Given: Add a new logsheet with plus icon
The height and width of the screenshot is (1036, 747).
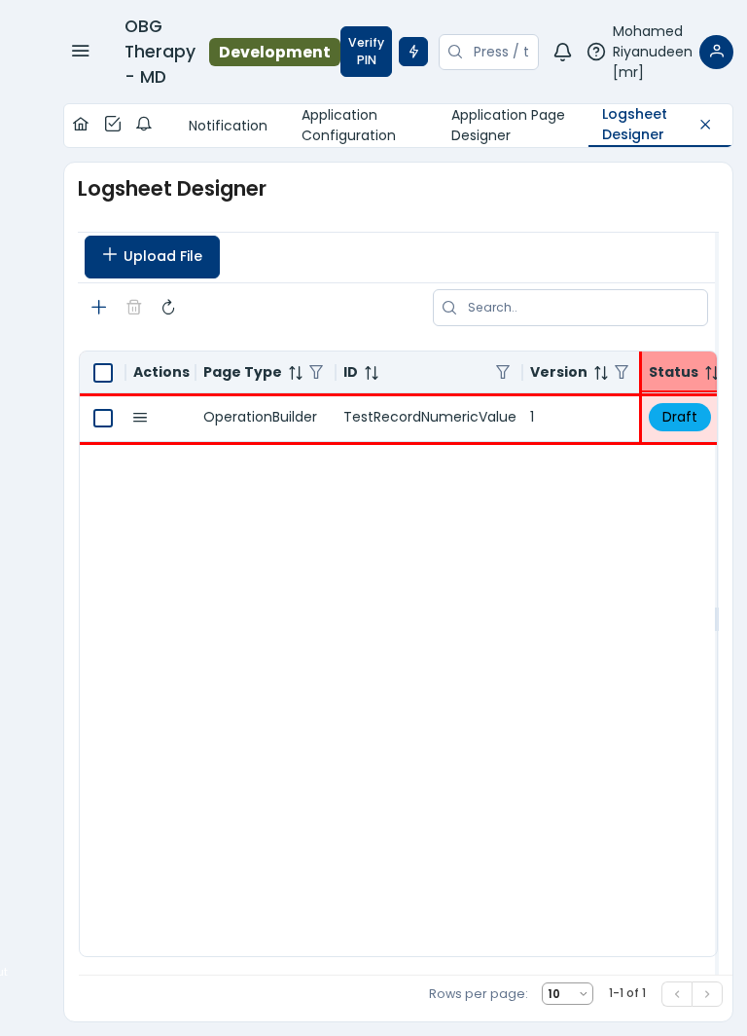Looking at the screenshot, I should pyautogui.click(x=99, y=308).
